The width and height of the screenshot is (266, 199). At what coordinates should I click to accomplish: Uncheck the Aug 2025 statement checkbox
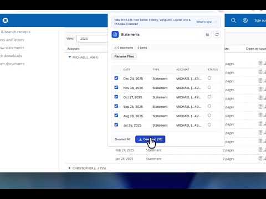click(x=116, y=116)
